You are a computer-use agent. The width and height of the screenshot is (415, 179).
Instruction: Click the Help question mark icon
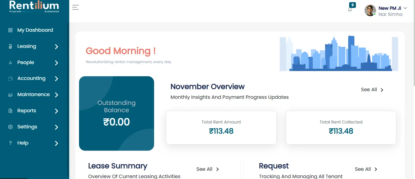(x=10, y=143)
